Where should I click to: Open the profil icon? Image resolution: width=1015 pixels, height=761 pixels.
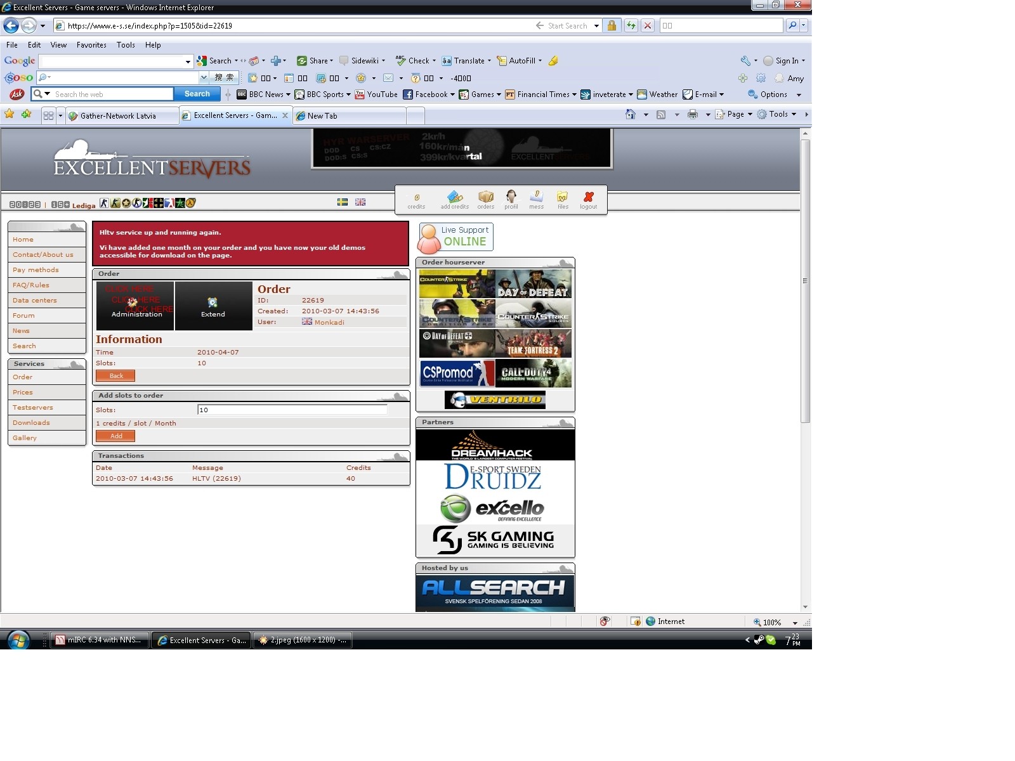511,200
